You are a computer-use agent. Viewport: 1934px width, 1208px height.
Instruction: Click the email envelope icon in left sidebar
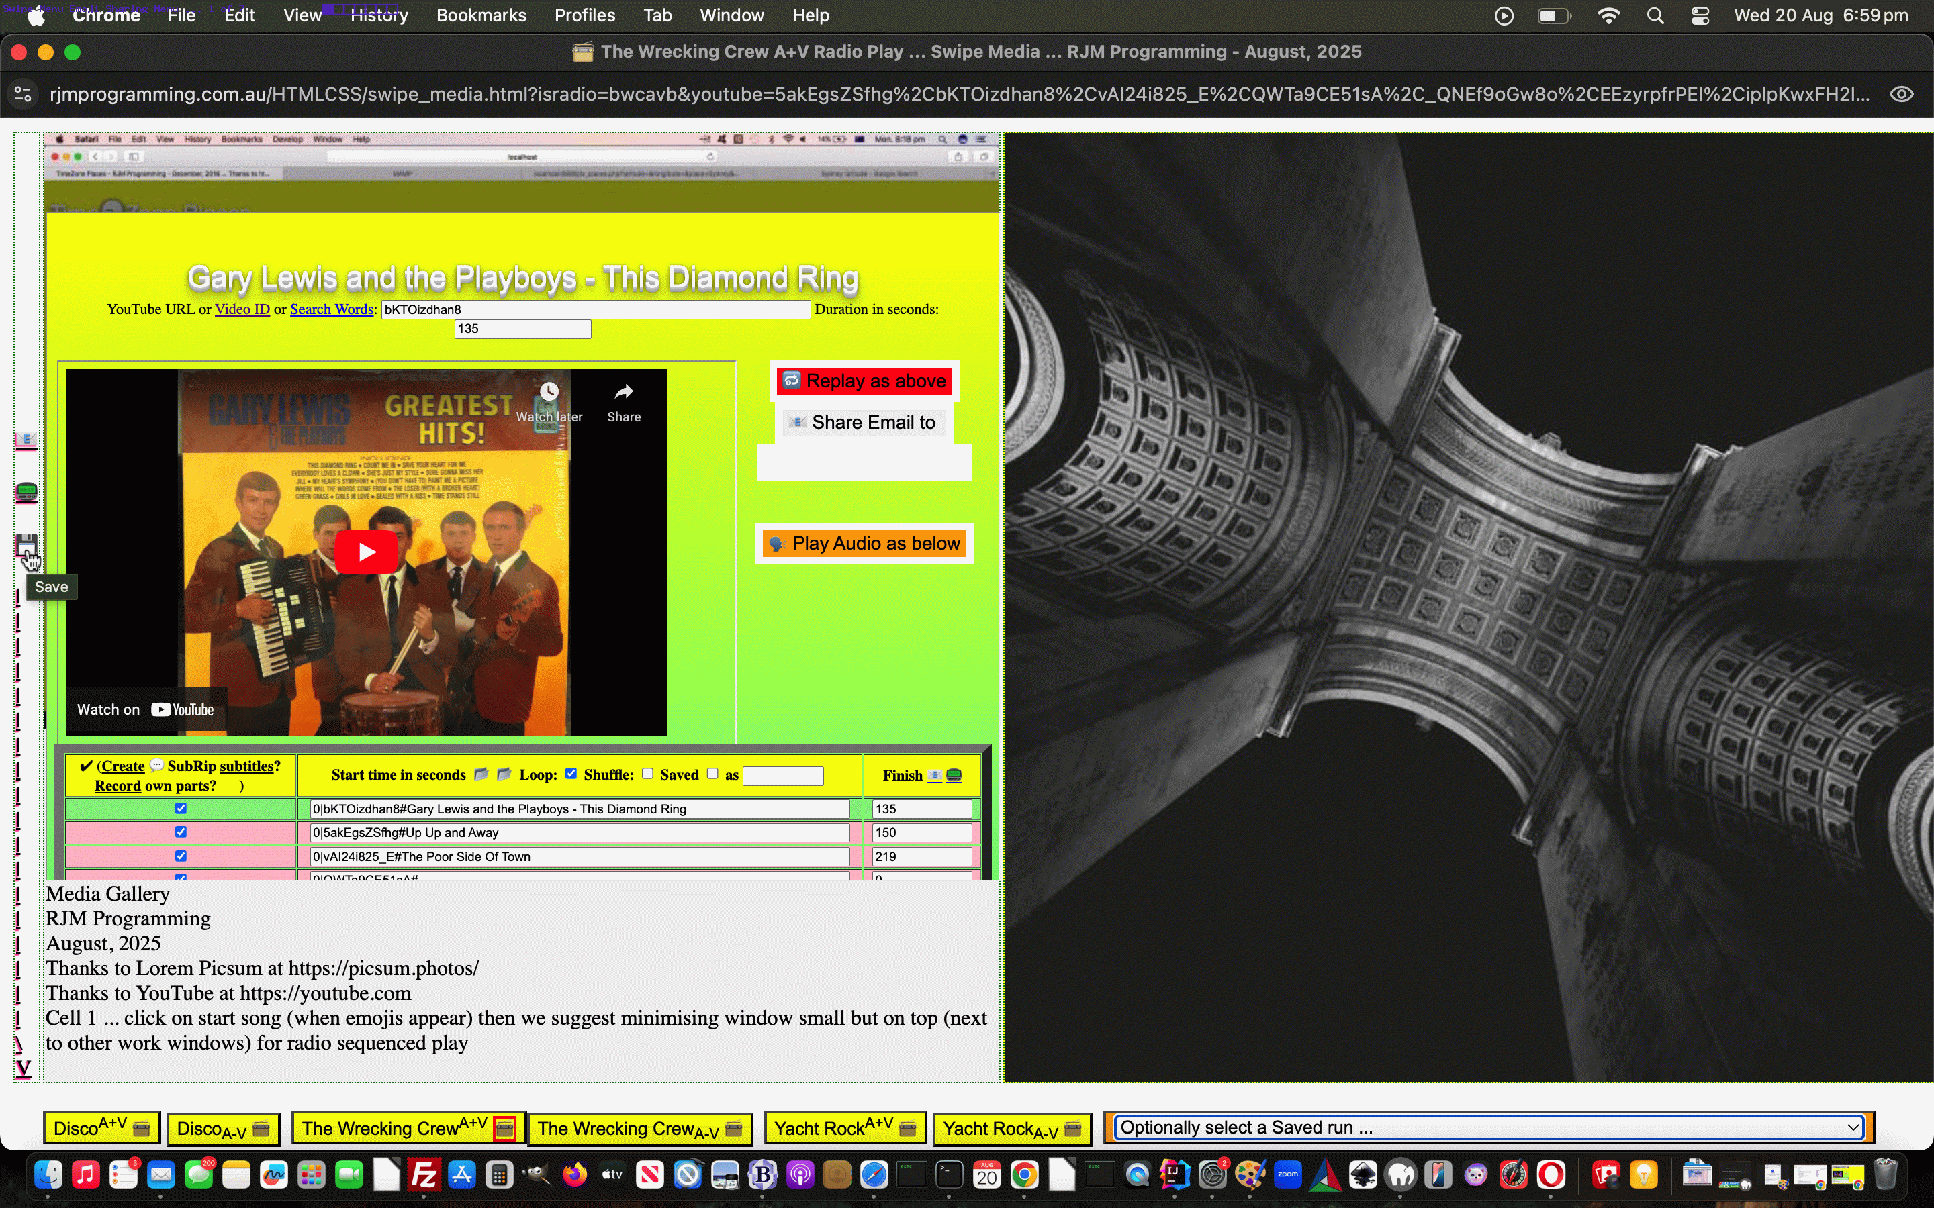point(26,440)
